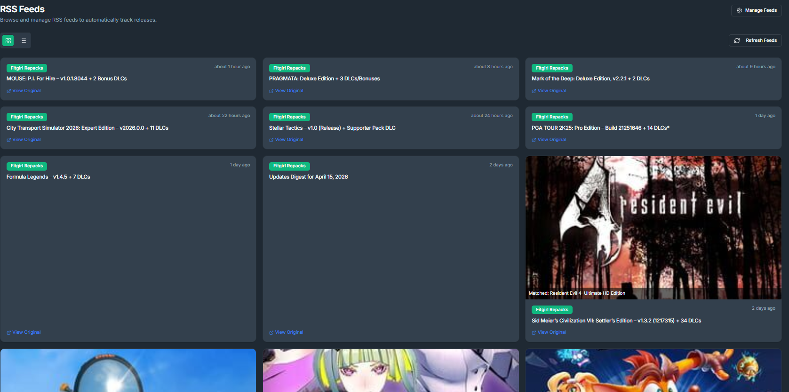Click Fitgirl Repacks badge on Formula Legends card
The width and height of the screenshot is (789, 392).
point(27,166)
